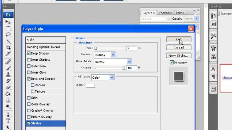Select the Path Selection tool
The image size is (232, 130).
coord(8,127)
